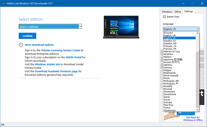Toggle the Expert View checkbox
This screenshot has height=127, width=207.
tap(164, 17)
